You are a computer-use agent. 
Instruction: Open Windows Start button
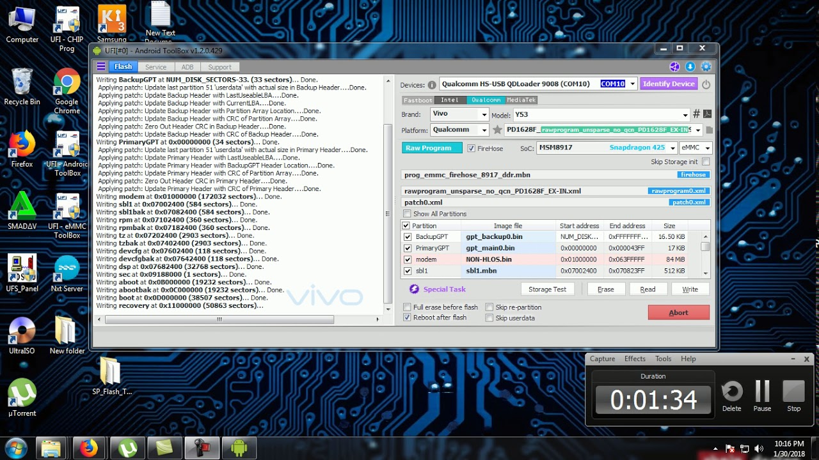[x=16, y=448]
